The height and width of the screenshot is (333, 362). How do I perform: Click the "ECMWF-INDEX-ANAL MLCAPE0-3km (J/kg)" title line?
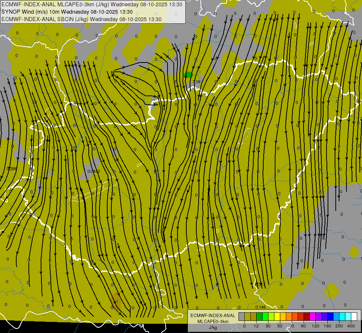(92, 4)
